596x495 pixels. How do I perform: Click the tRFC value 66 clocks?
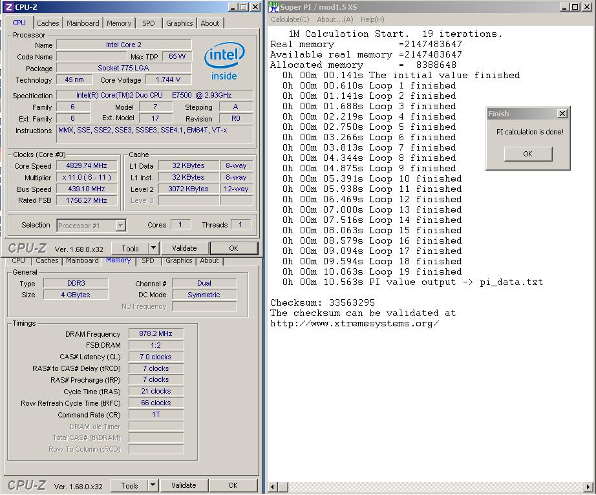156,403
